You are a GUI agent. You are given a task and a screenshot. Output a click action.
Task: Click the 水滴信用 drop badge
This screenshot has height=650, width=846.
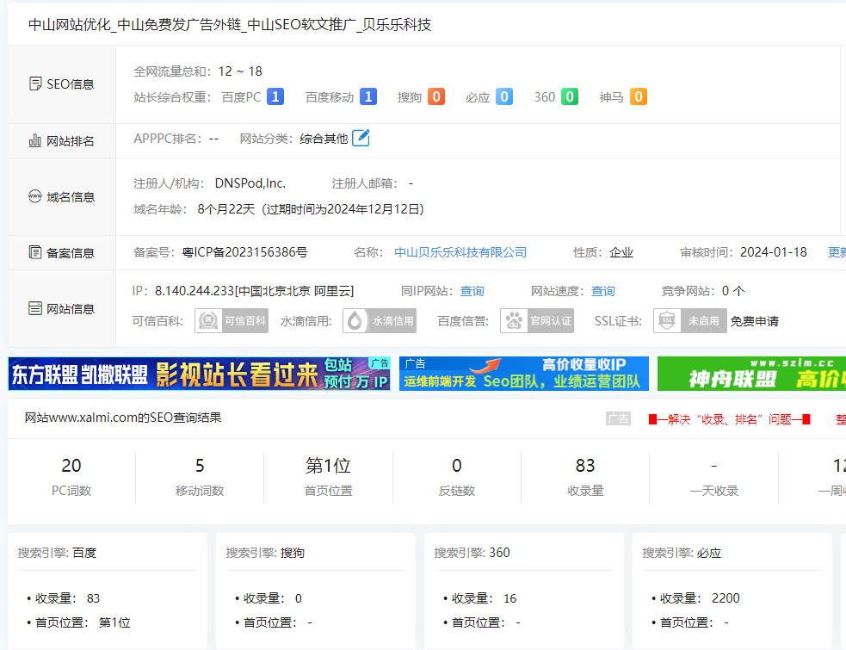(x=380, y=320)
